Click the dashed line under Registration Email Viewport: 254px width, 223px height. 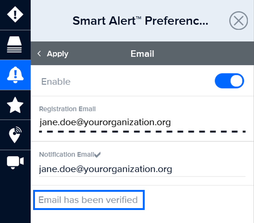(142, 131)
